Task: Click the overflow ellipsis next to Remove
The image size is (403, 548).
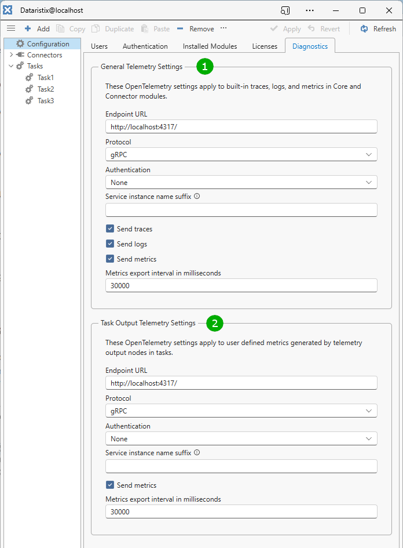Action: click(x=223, y=28)
